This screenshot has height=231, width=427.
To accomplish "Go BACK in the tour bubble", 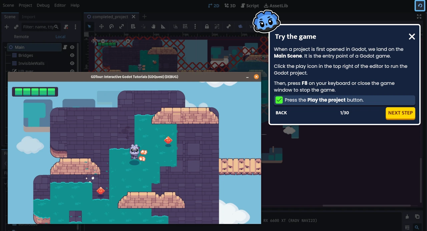I will pos(281,113).
